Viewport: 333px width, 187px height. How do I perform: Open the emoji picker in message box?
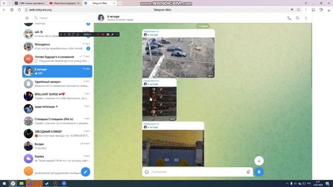[x=147, y=172]
